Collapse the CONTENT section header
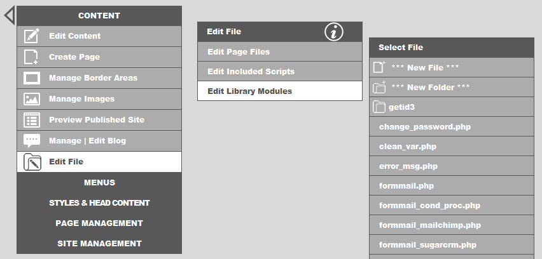Screen dimensions: 542x259 point(99,15)
